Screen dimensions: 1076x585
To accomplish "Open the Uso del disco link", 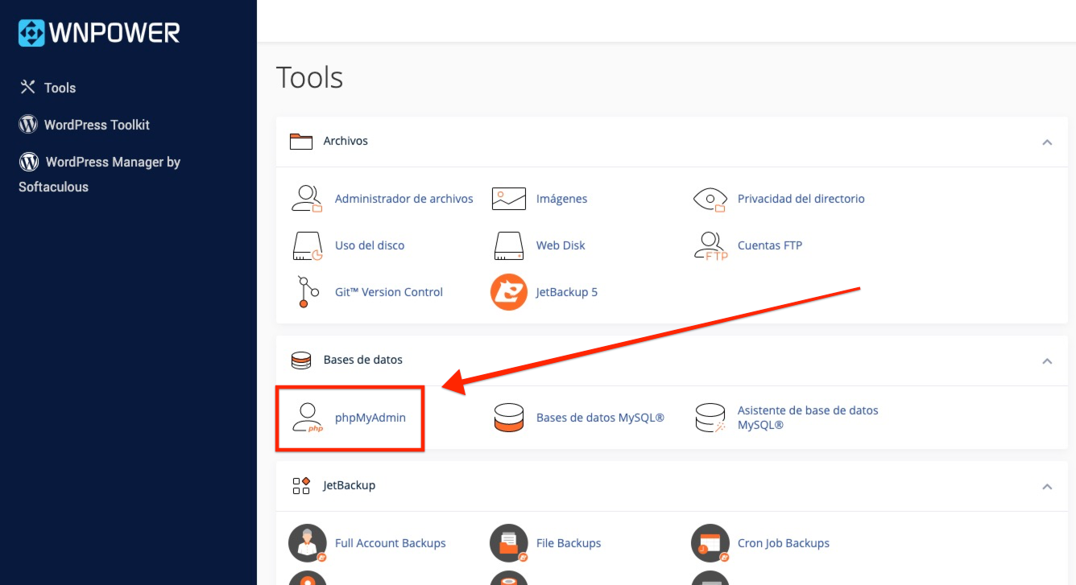I will coord(370,245).
